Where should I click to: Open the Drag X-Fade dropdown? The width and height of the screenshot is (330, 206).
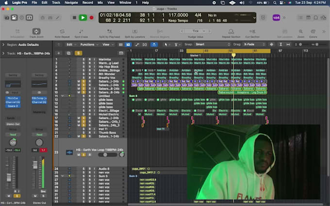coord(254,45)
